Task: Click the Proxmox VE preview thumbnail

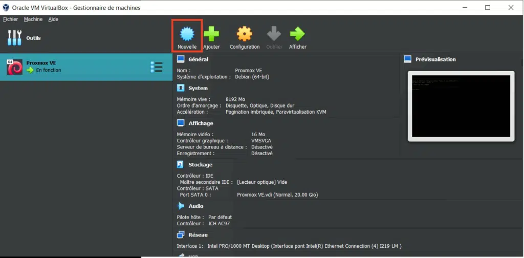Action: pos(461,106)
